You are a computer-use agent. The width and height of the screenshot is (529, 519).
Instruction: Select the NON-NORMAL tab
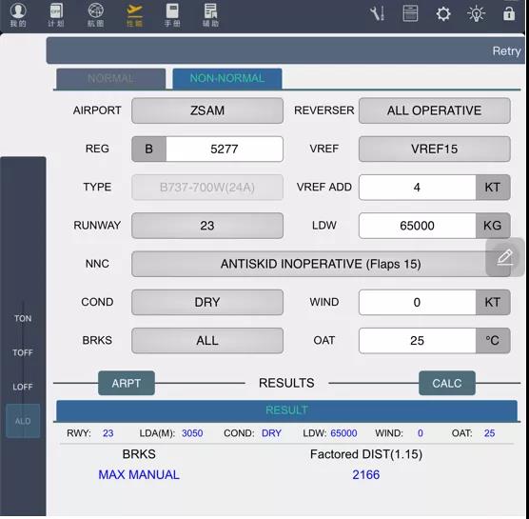pos(227,79)
